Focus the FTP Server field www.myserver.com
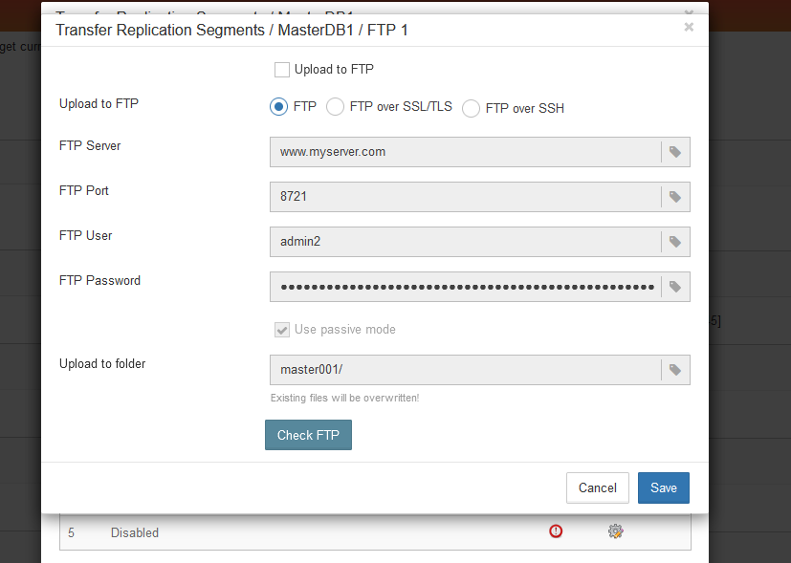The width and height of the screenshot is (791, 563). [x=465, y=152]
